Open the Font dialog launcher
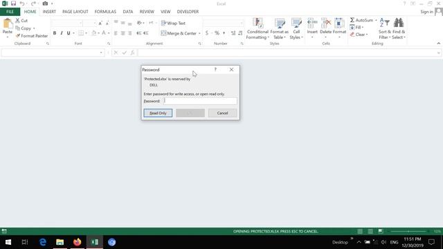This screenshot has width=443, height=249. coord(109,44)
